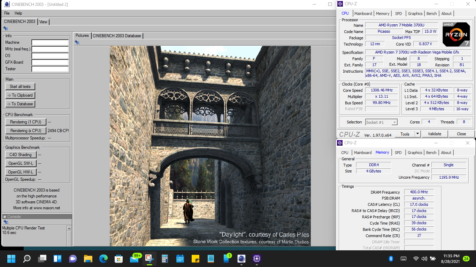Run the Rendering (1 CPU) benchmark
This screenshot has width=476, height=267.
tap(25, 122)
